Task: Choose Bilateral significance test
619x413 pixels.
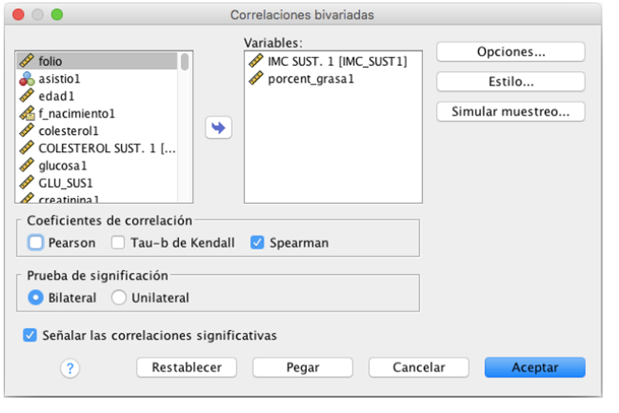Action: click(36, 298)
